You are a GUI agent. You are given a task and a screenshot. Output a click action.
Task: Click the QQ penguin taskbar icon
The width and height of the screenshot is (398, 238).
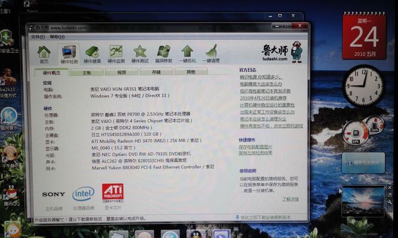click(x=196, y=234)
